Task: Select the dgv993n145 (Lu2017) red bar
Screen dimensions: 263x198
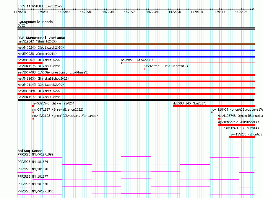Action: [x=214, y=106]
